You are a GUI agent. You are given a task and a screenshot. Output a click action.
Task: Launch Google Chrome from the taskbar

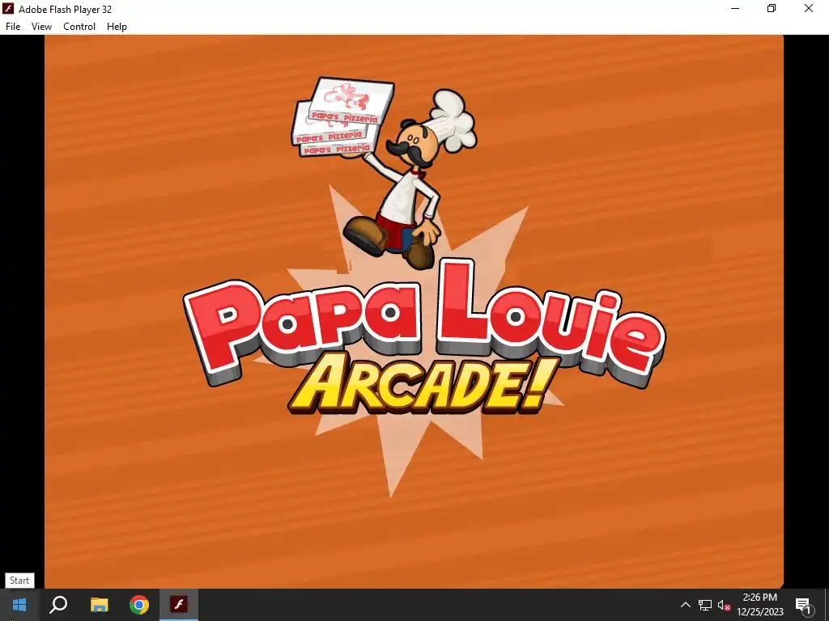click(139, 605)
